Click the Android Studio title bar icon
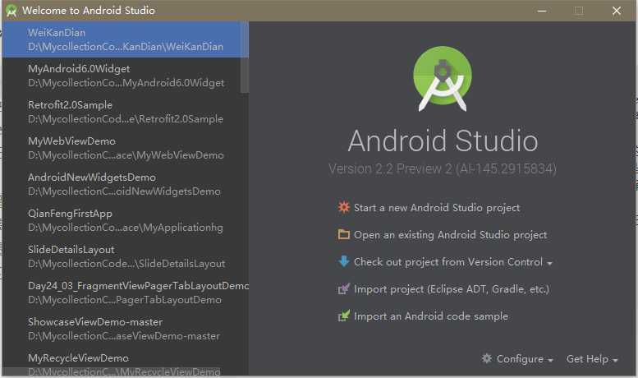The image size is (638, 378). point(11,11)
